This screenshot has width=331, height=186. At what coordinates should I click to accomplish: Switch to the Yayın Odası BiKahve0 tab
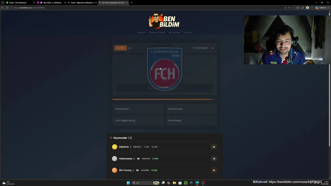pos(51,3)
